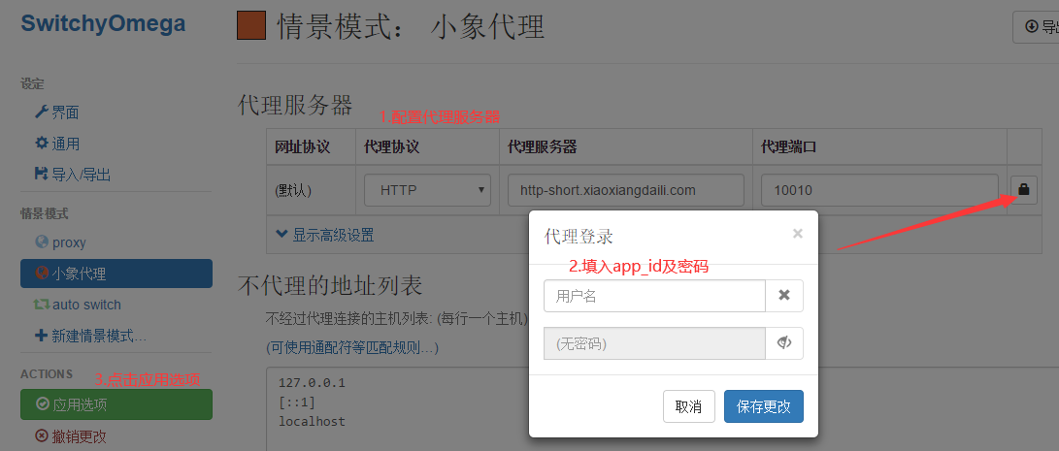1059x451 pixels.
Task: Click the brown profile color swatch
Action: (x=251, y=25)
